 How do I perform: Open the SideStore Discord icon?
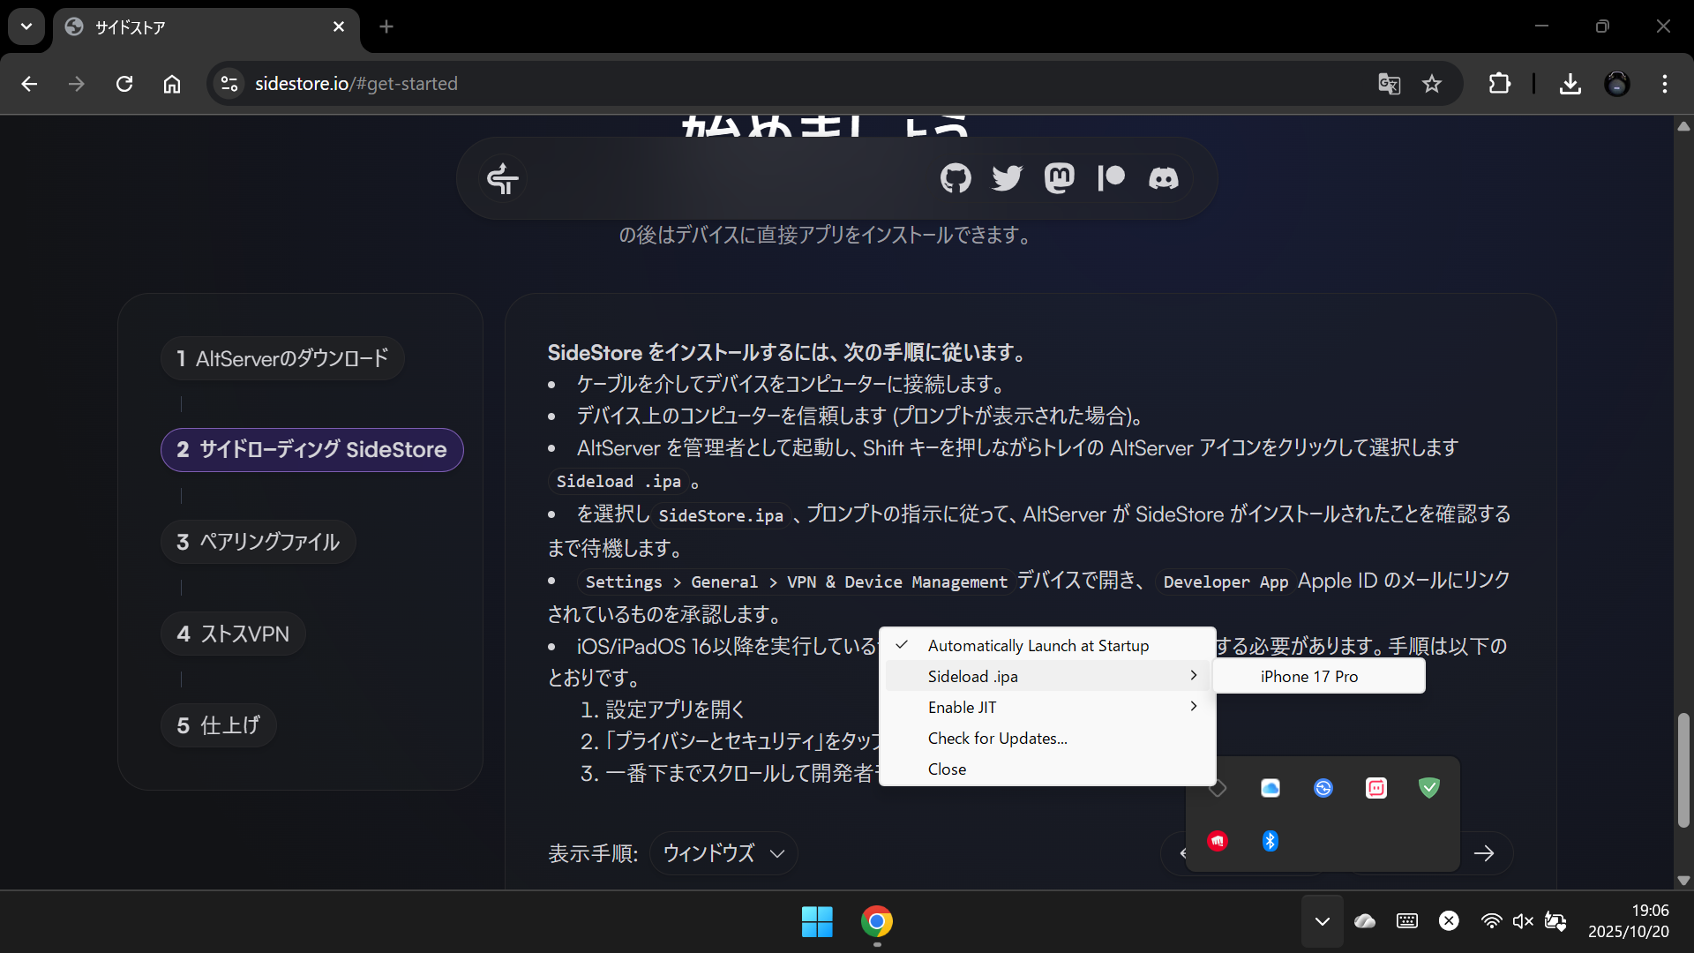tap(1164, 178)
